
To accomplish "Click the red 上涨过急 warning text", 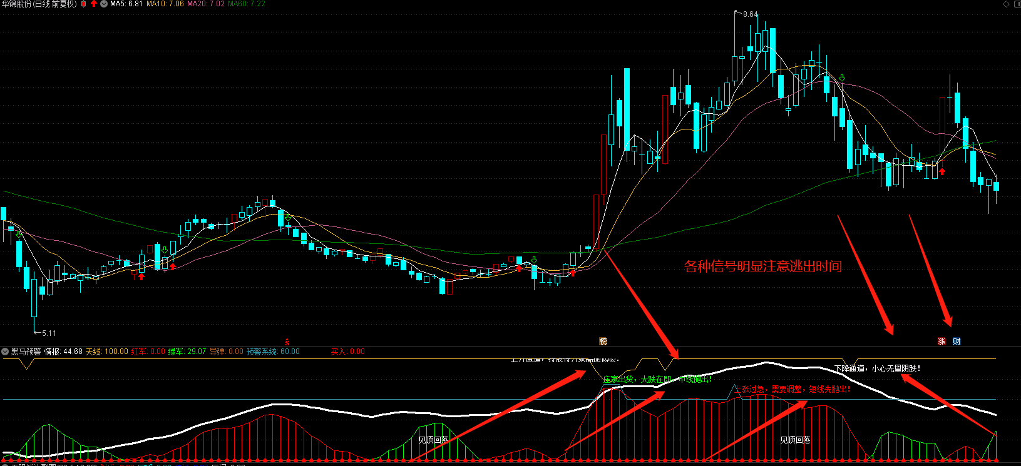I will coord(793,389).
